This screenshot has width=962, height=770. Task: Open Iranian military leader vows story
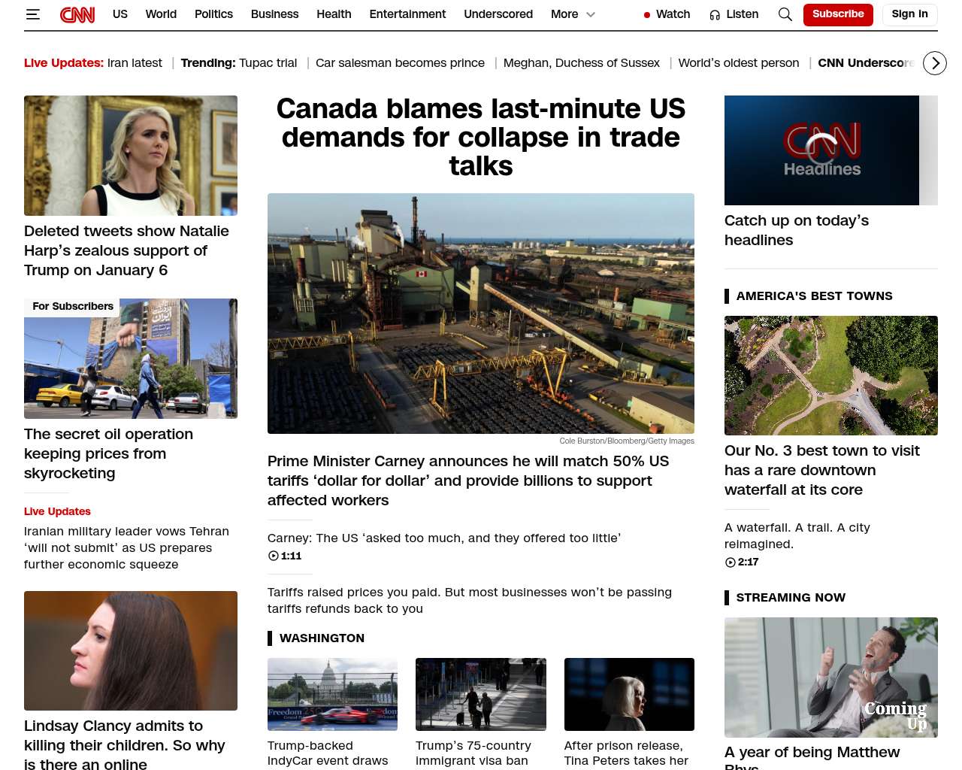[126, 548]
